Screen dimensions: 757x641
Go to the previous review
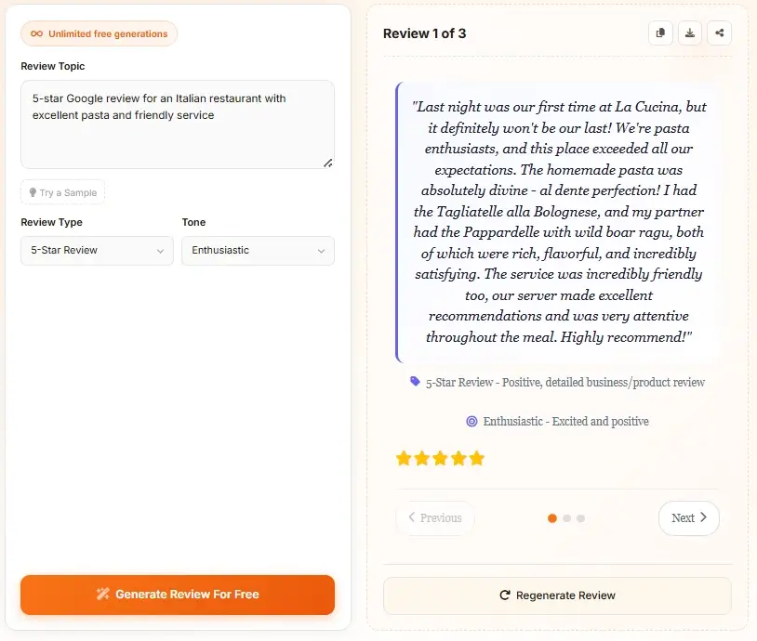click(434, 518)
